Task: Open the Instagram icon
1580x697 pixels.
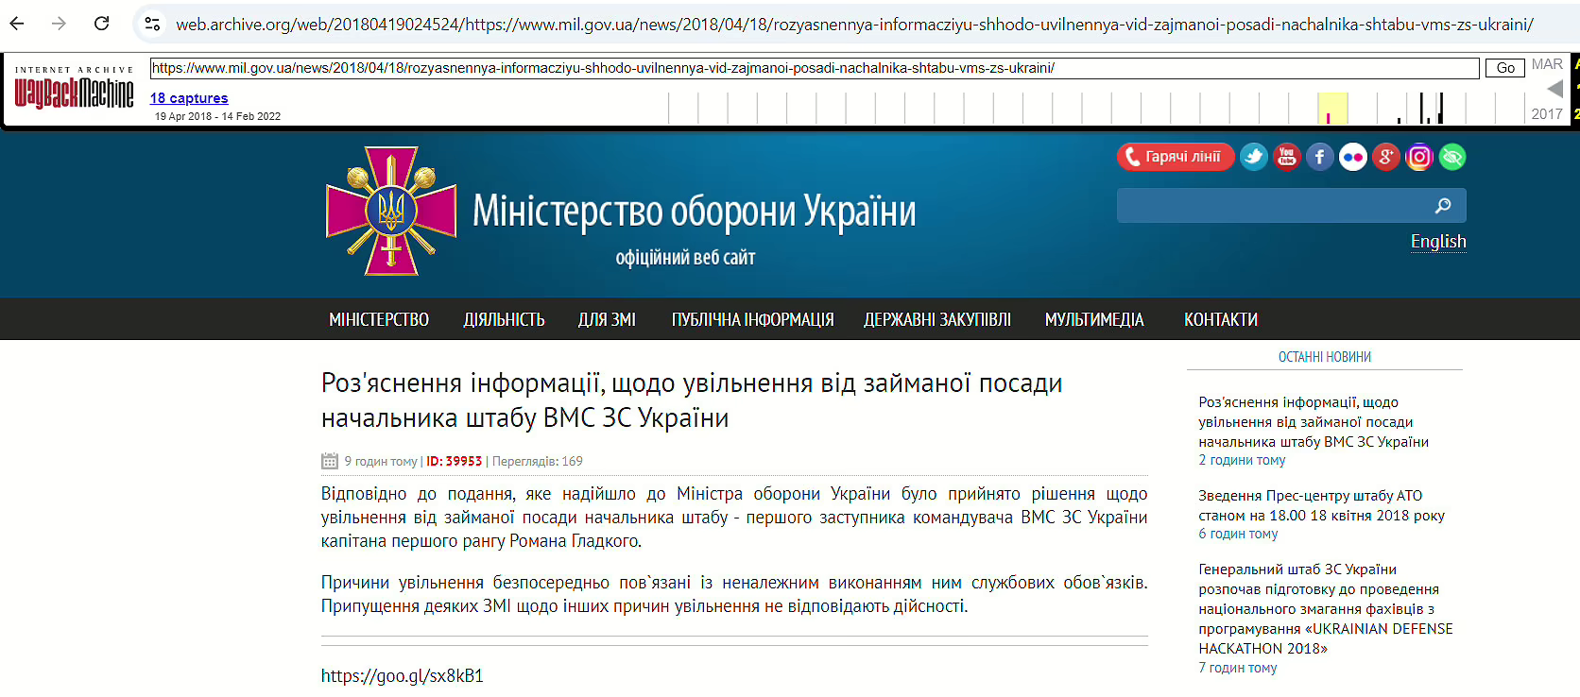Action: 1419,157
